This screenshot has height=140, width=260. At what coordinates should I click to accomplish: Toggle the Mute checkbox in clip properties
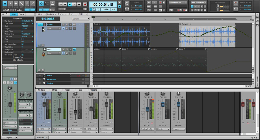22,39
